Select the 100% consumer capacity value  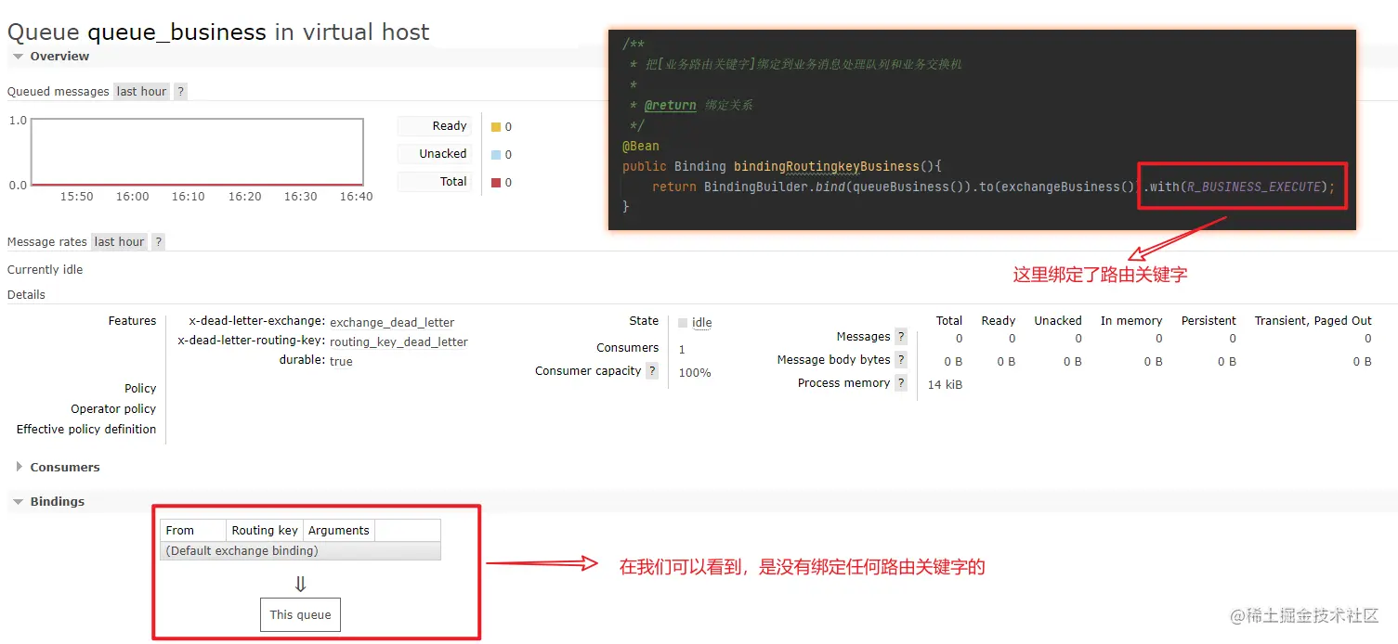pos(695,373)
